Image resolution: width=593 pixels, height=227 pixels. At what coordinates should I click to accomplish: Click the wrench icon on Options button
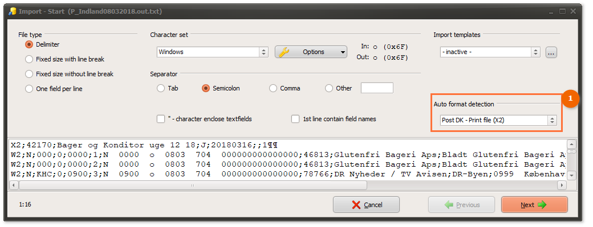pos(284,52)
